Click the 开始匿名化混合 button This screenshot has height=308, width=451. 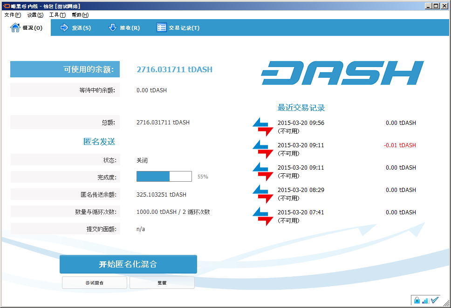[128, 264]
